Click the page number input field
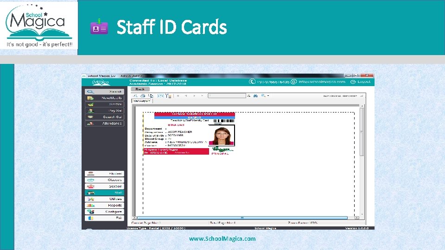 227,96
